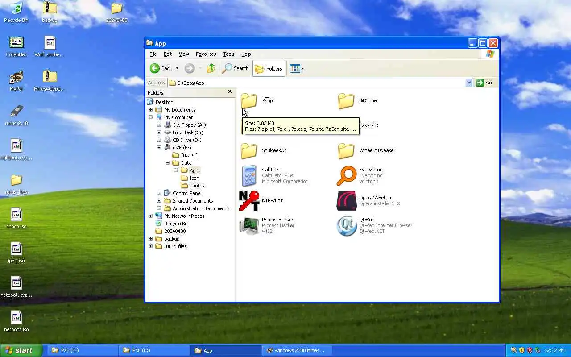Open the View menu
The height and width of the screenshot is (357, 571).
(184, 54)
